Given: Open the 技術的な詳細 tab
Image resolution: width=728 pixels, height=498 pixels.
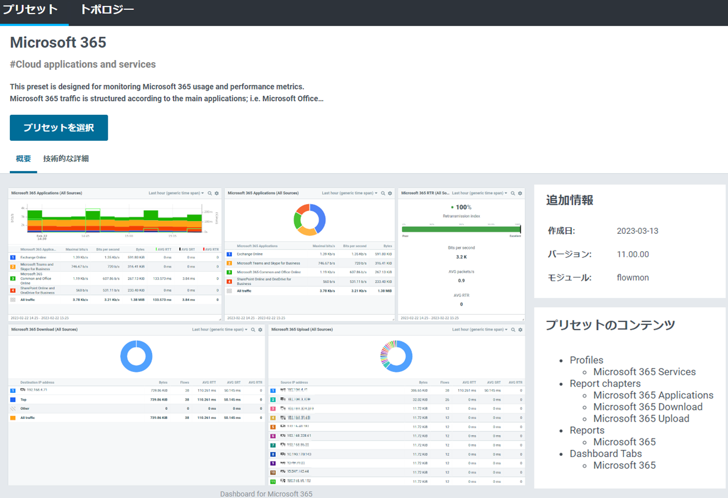Looking at the screenshot, I should pyautogui.click(x=66, y=159).
